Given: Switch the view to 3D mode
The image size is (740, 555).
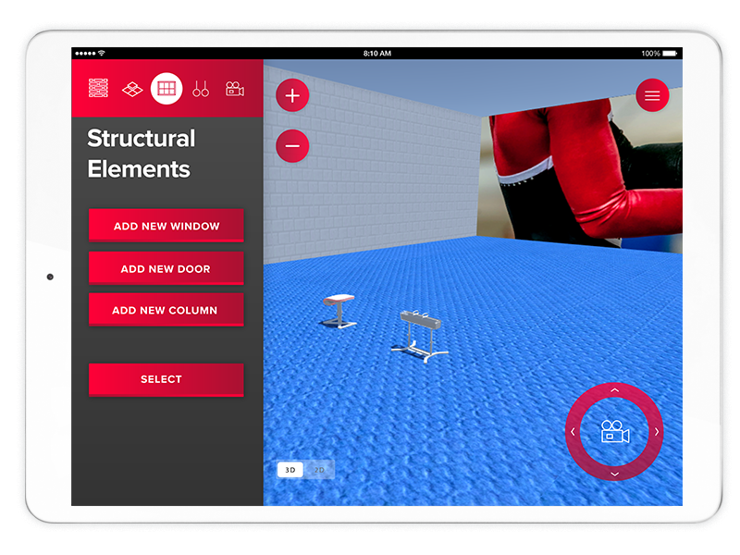Looking at the screenshot, I should [290, 470].
